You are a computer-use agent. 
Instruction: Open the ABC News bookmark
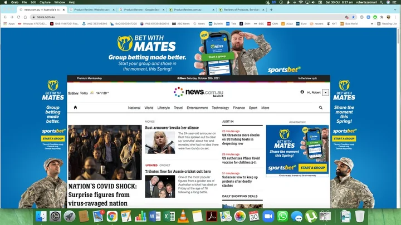181,24
